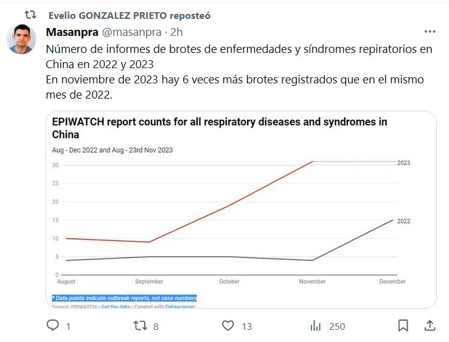Click the 2023 red line label

tap(403, 162)
